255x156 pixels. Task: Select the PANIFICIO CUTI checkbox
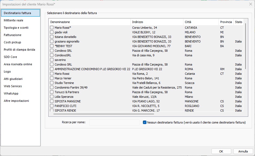pos(52,106)
